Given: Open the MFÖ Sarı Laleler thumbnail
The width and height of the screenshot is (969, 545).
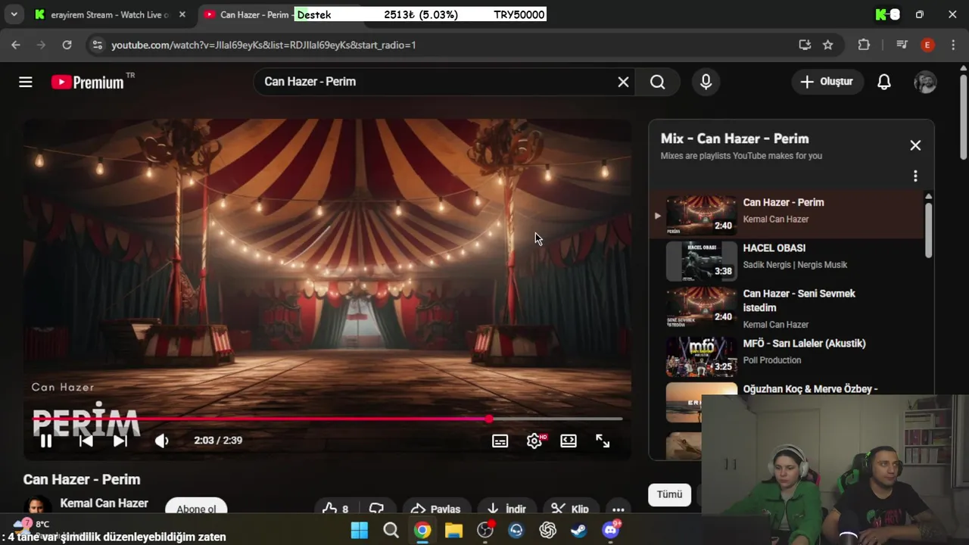Looking at the screenshot, I should coord(701,357).
